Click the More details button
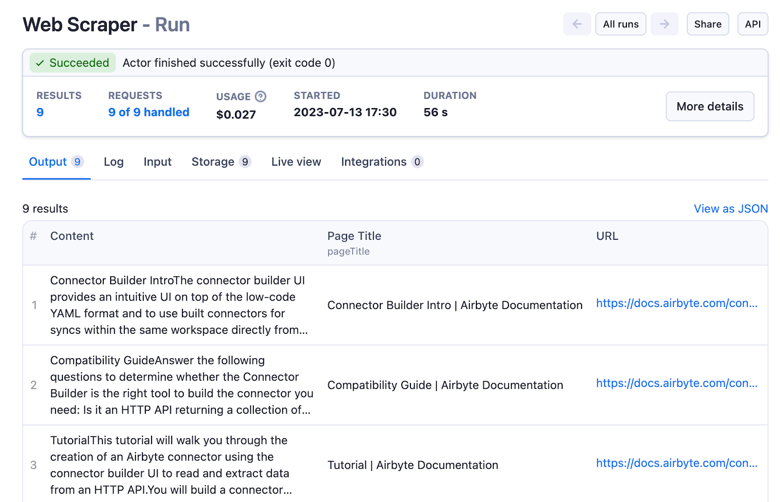 tap(709, 106)
